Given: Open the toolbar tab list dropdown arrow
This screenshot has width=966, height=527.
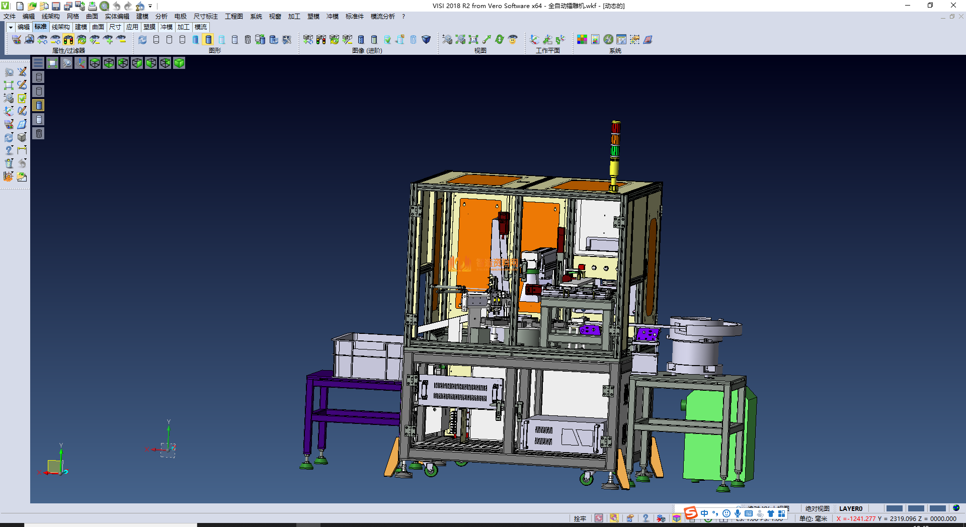Looking at the screenshot, I should tap(11, 27).
